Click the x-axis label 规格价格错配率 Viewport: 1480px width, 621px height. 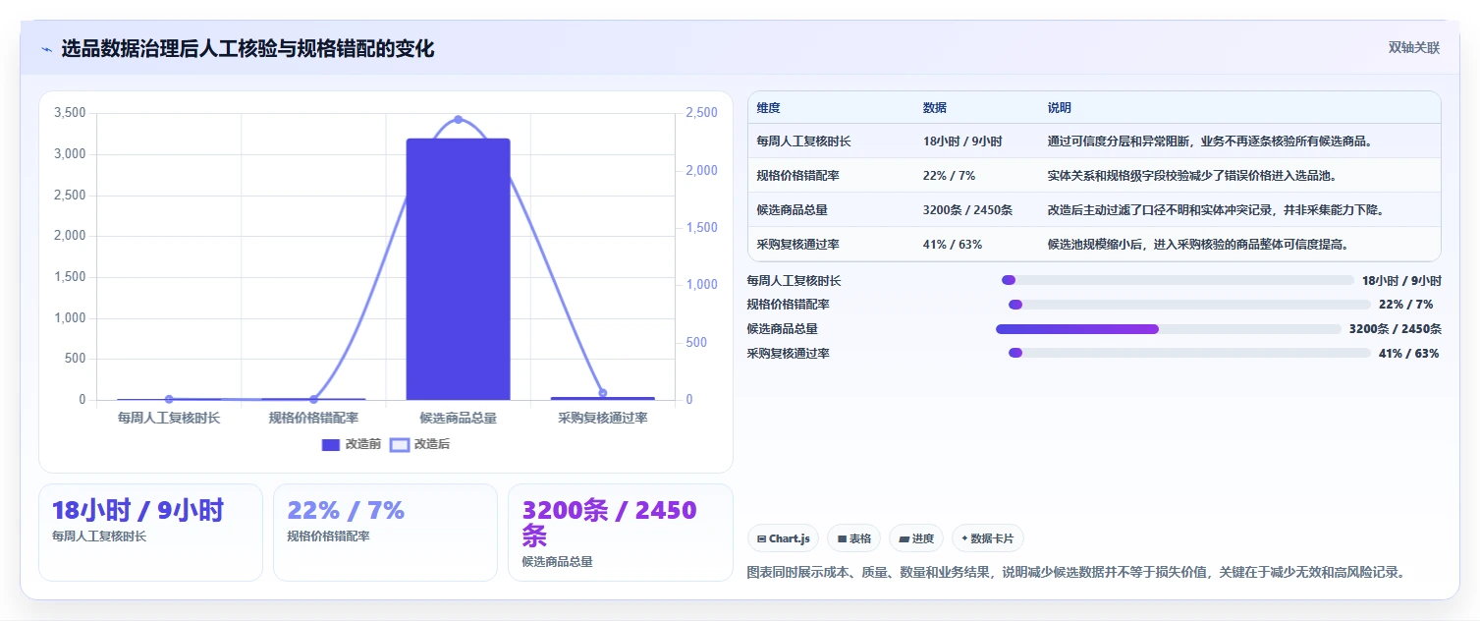tap(313, 418)
